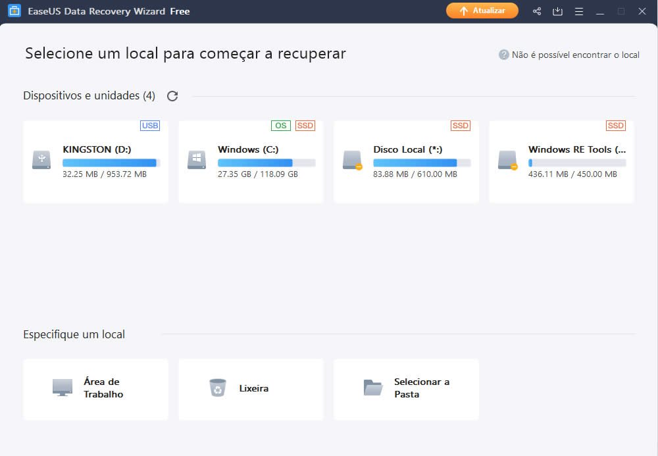Open 'Não é possível encontrar o local' link
The image size is (658, 456).
[x=575, y=55]
